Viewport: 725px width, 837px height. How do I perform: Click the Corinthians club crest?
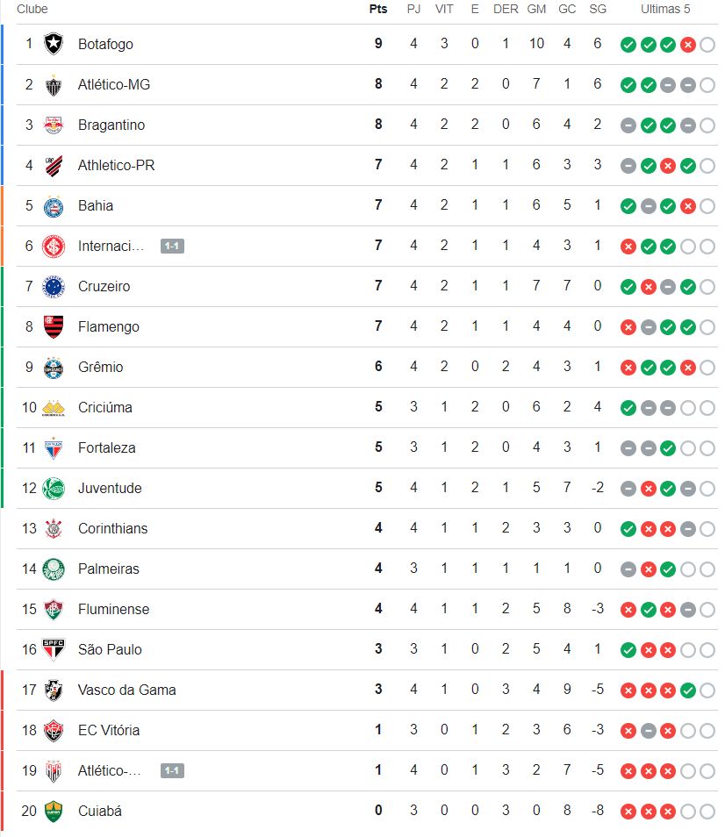click(x=54, y=528)
